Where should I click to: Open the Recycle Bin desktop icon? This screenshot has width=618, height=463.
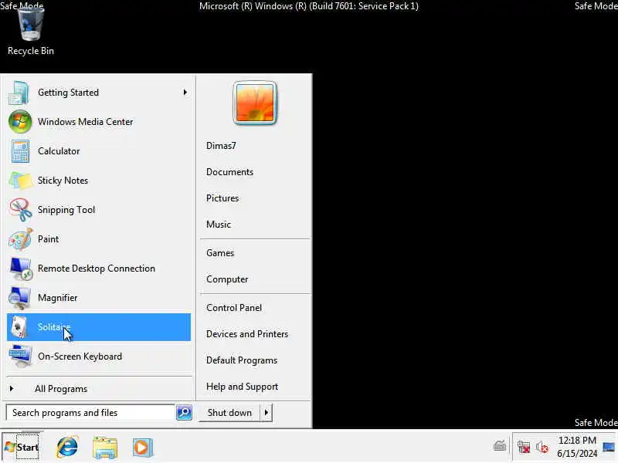coord(31,30)
